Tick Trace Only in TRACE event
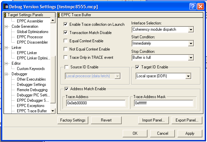Screen dimensions: 207x142 coord(65,57)
